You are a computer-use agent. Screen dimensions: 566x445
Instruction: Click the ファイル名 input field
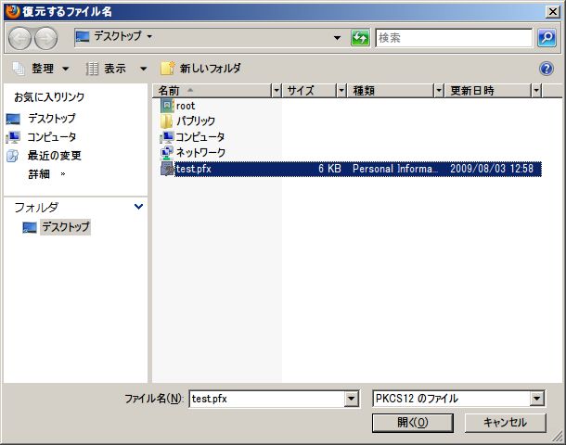(x=266, y=399)
